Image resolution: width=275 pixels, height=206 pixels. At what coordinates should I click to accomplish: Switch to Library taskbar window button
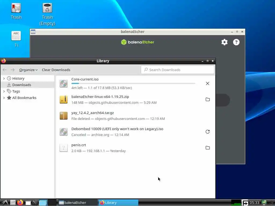pos(118,203)
